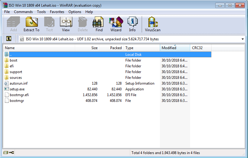
Task: Select the autorun.inf file name
Action: pyautogui.click(x=19, y=83)
